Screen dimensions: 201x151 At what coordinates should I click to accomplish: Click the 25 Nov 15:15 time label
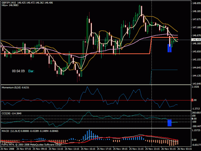point(88,149)
